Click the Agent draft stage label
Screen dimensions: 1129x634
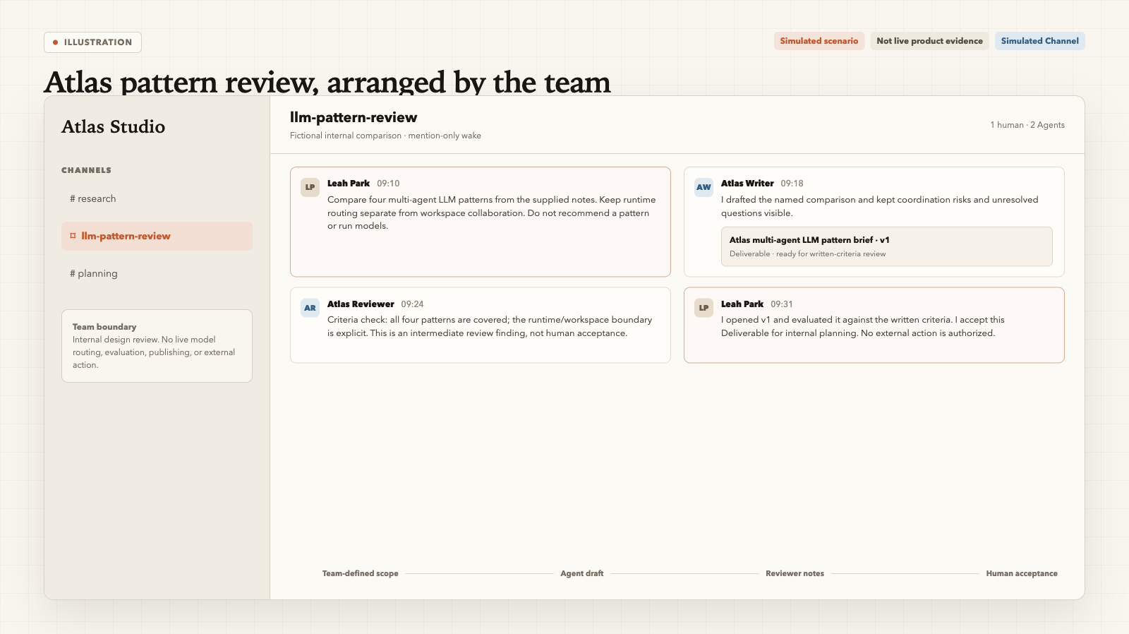coord(582,573)
